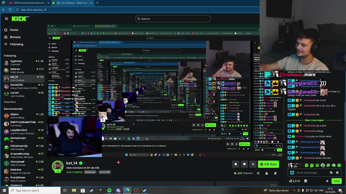The height and width of the screenshot is (194, 346).
Task: Click the Just Chatting category link
Action: pyautogui.click(x=74, y=172)
